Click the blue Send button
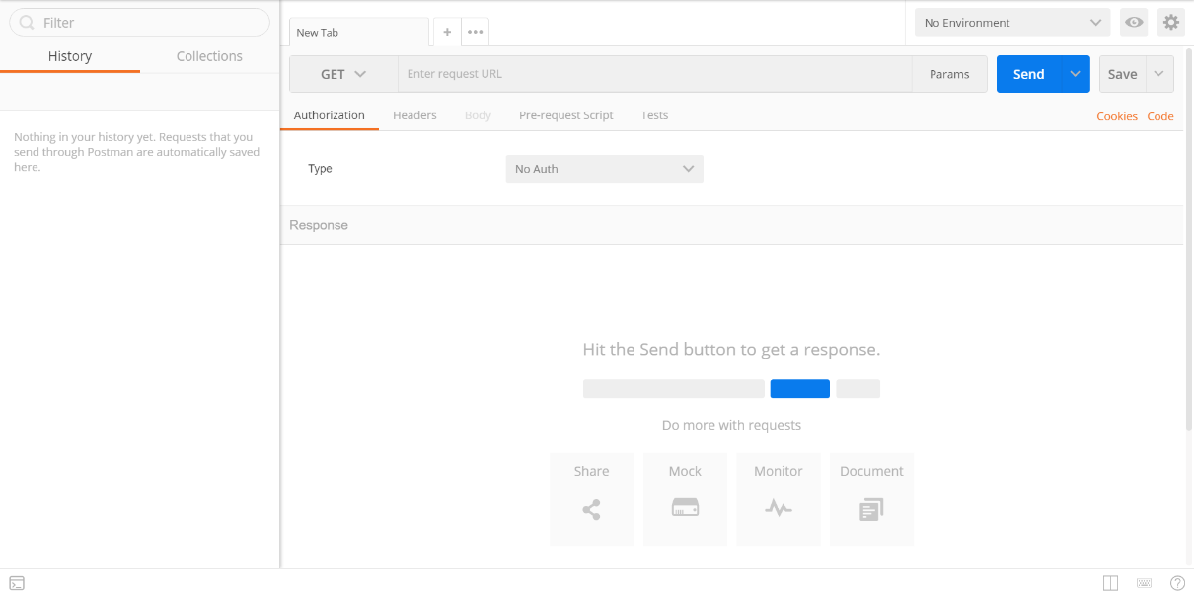 click(1028, 74)
